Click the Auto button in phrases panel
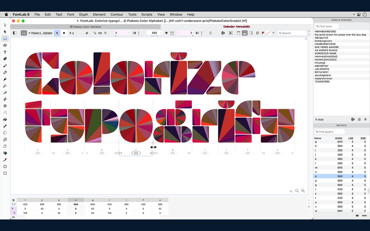 (x=319, y=120)
